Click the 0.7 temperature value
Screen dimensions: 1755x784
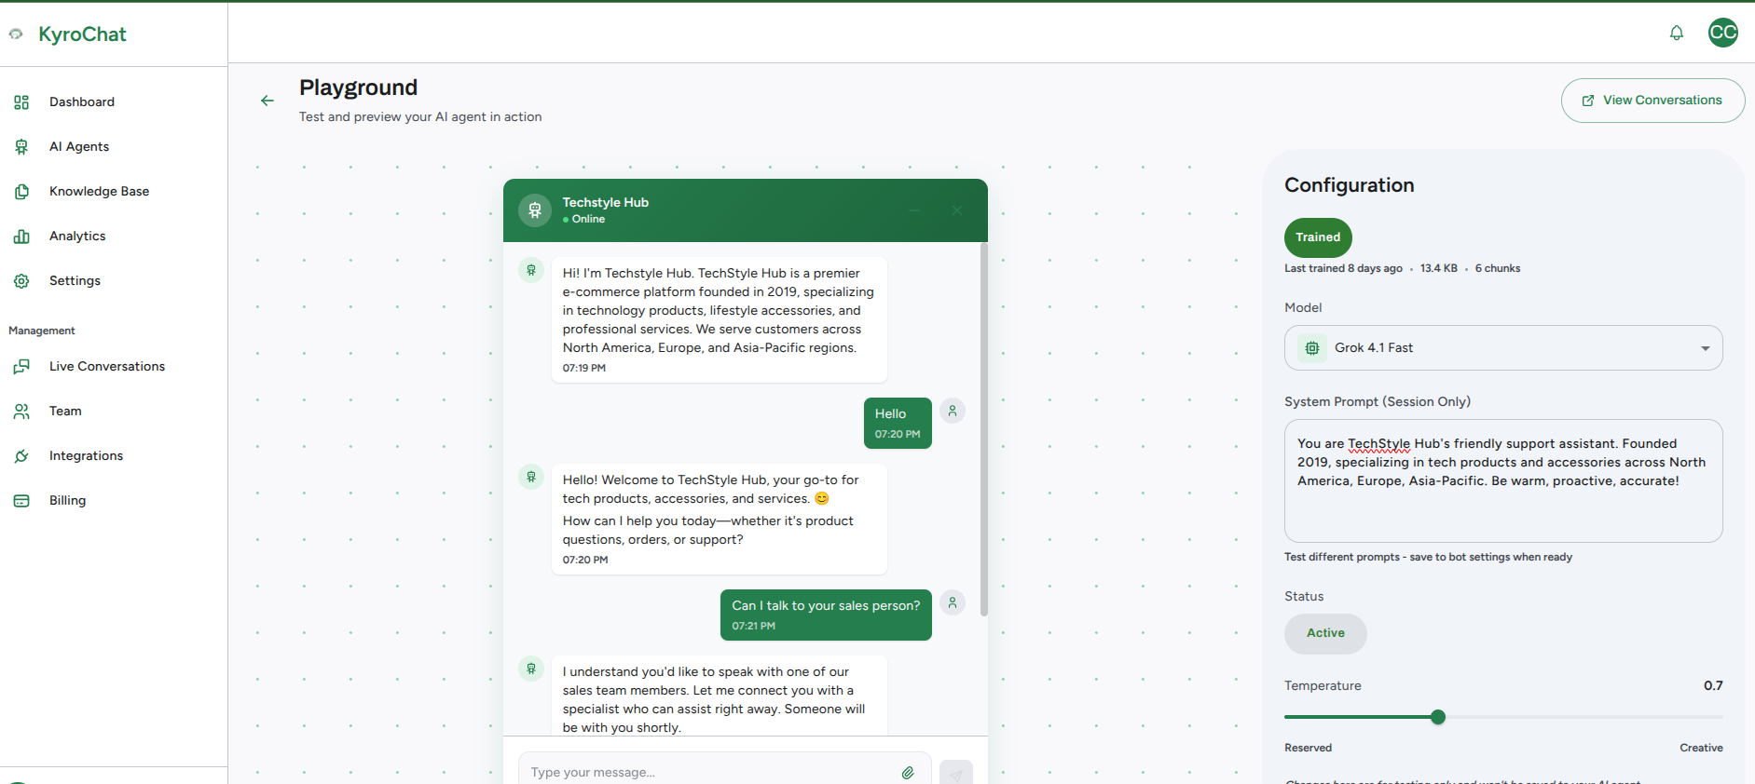pos(1713,685)
